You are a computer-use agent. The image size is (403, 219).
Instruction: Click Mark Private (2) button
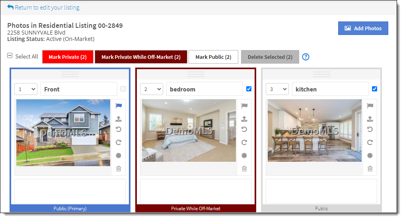(68, 57)
